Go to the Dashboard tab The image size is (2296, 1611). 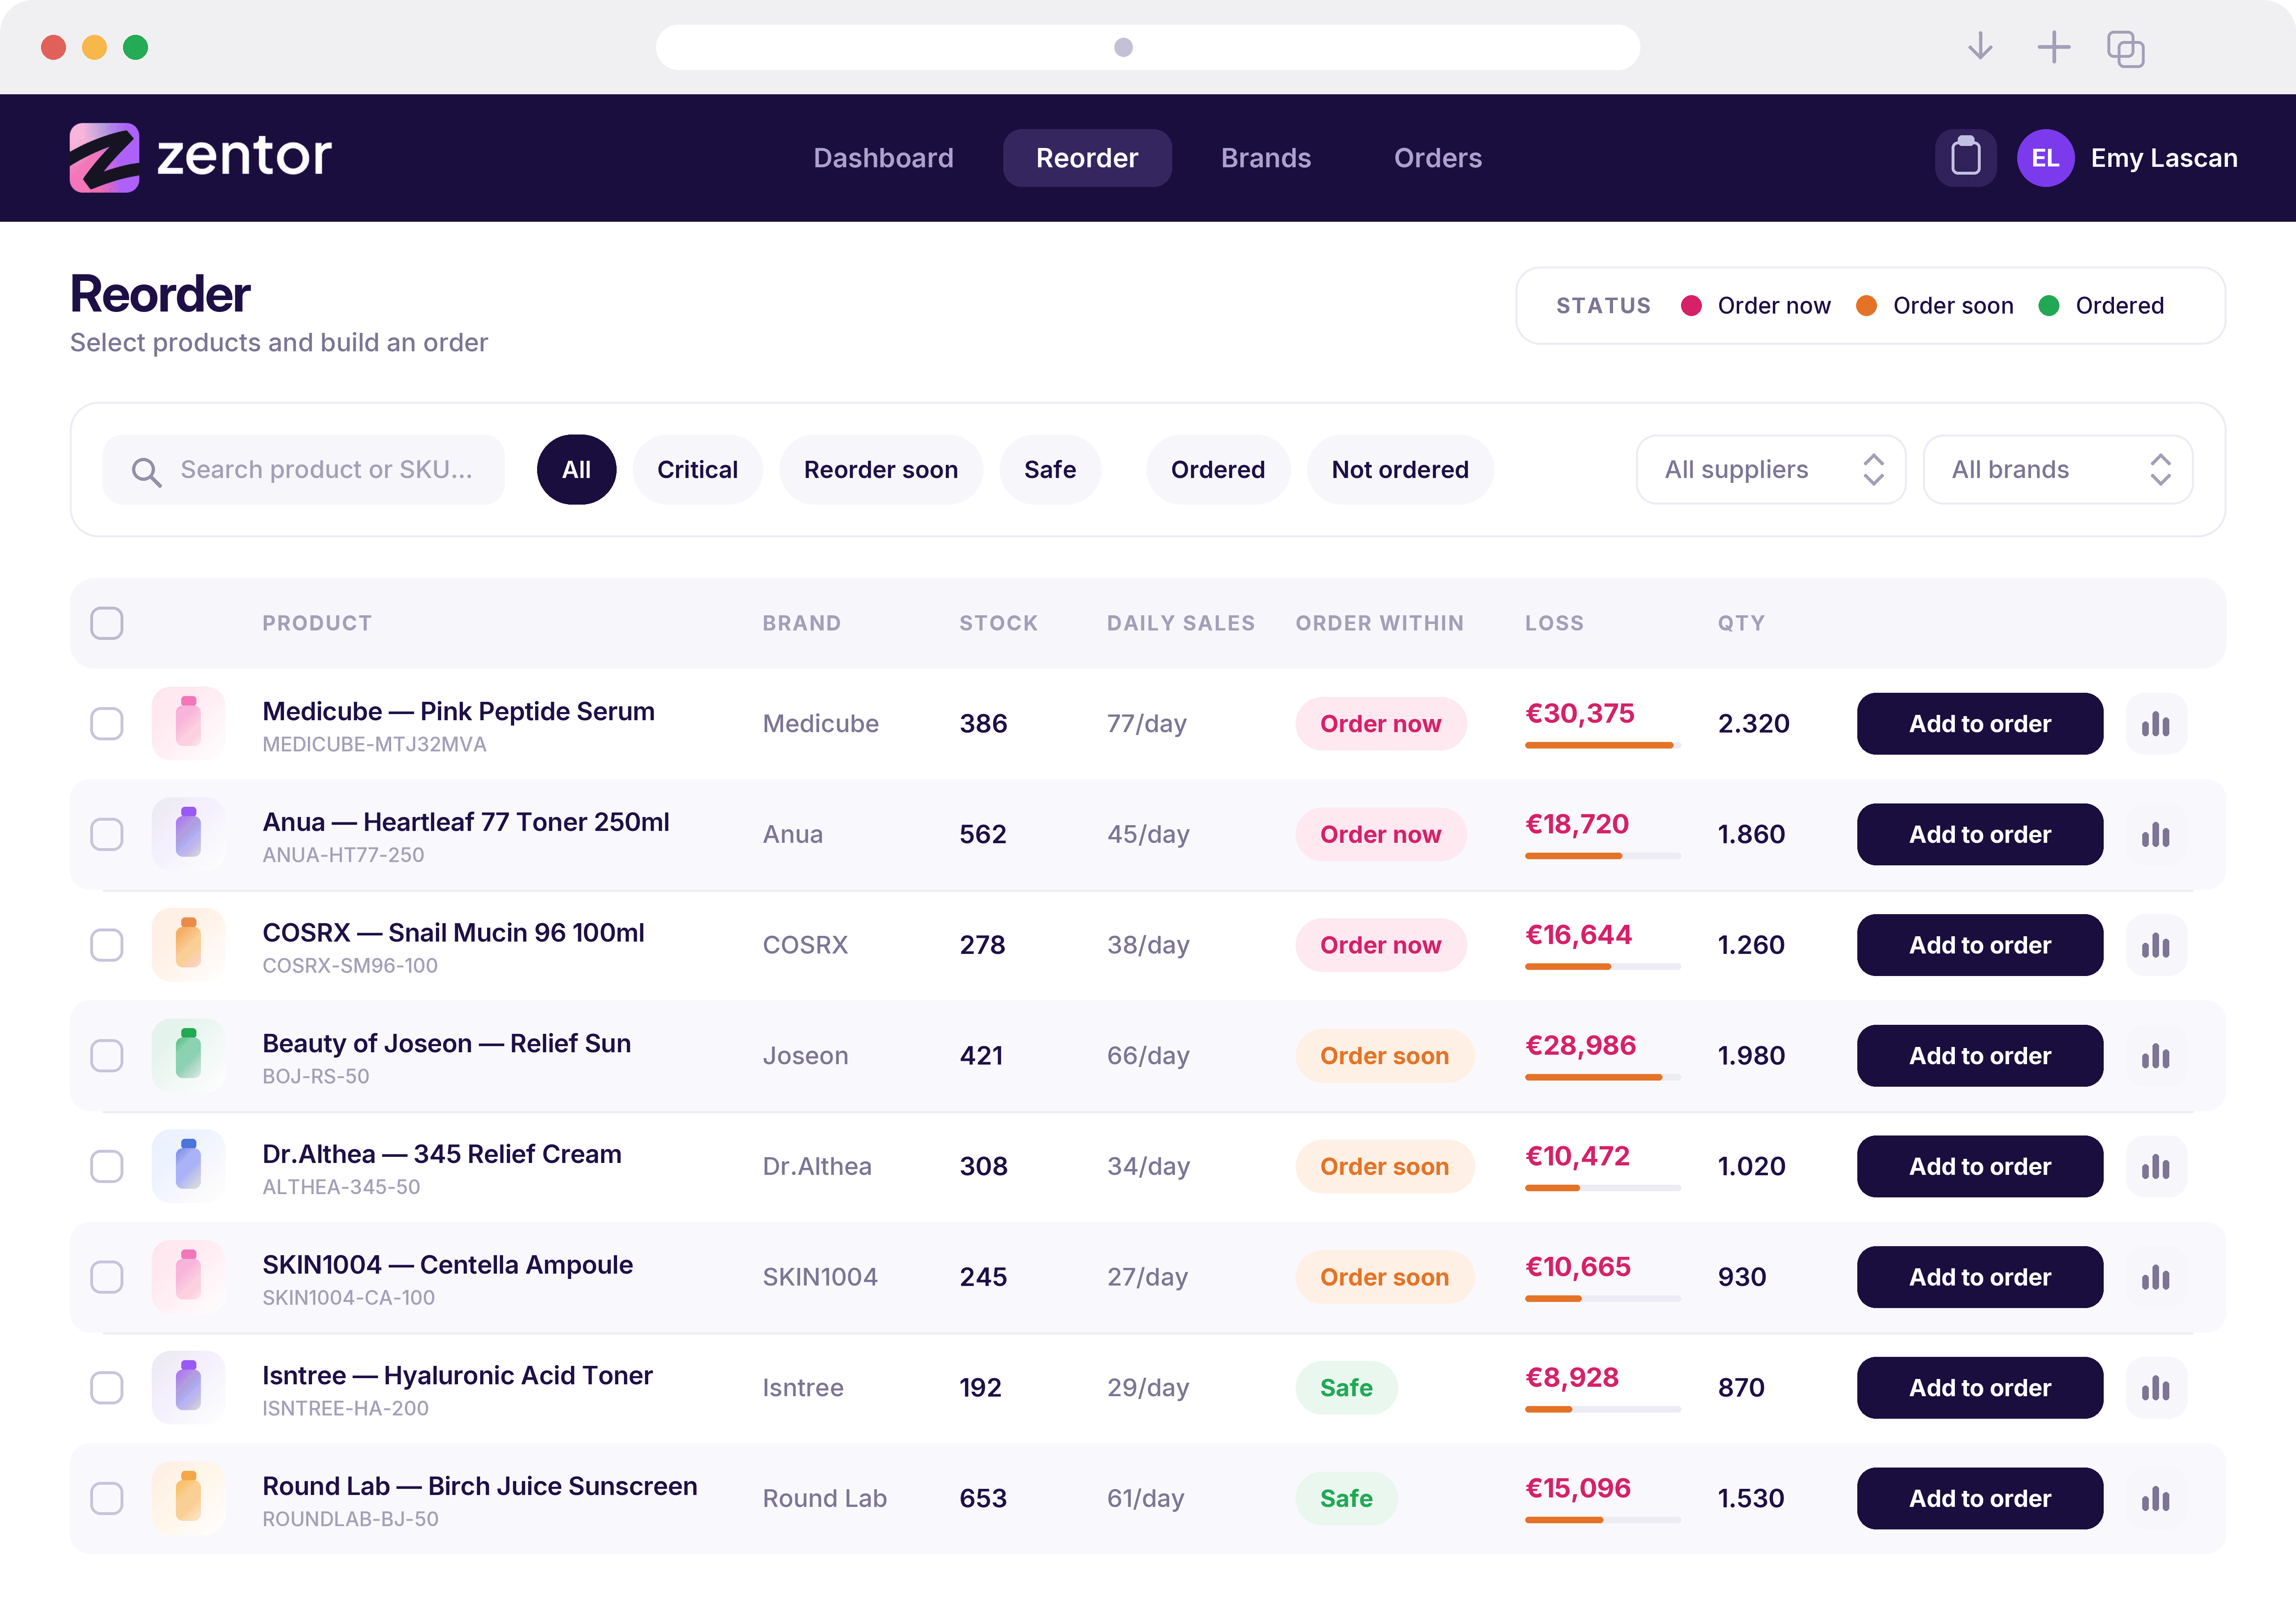point(883,158)
